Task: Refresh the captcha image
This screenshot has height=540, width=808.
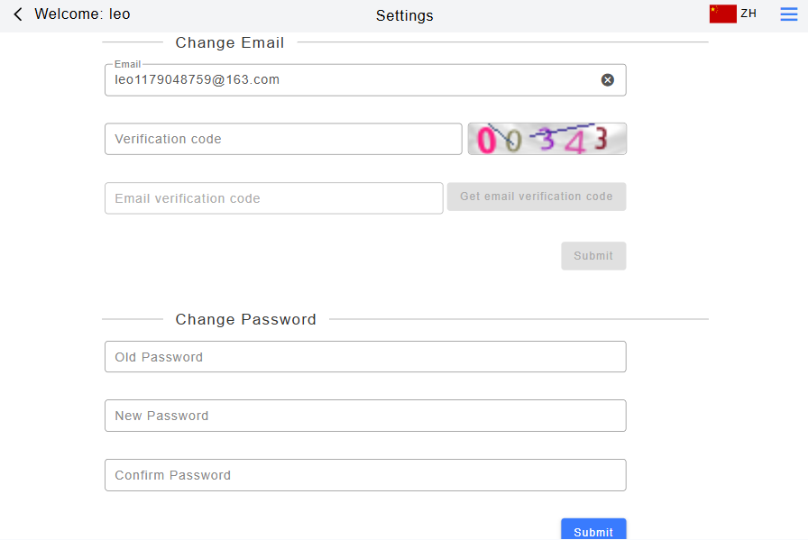Action: pyautogui.click(x=546, y=139)
